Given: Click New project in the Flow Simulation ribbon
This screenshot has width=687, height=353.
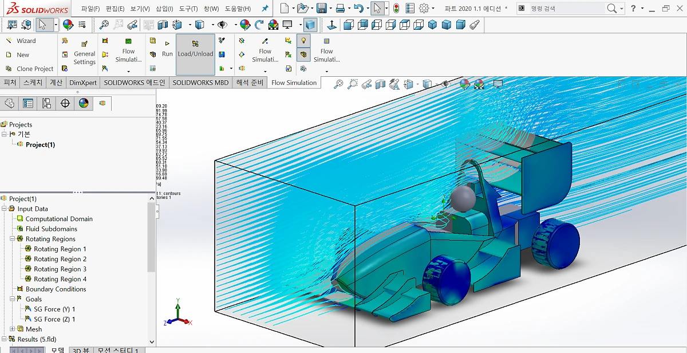Looking at the screenshot, I should coord(17,54).
